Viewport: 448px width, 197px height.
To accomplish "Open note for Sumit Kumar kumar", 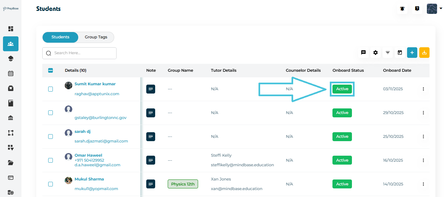I will (151, 89).
